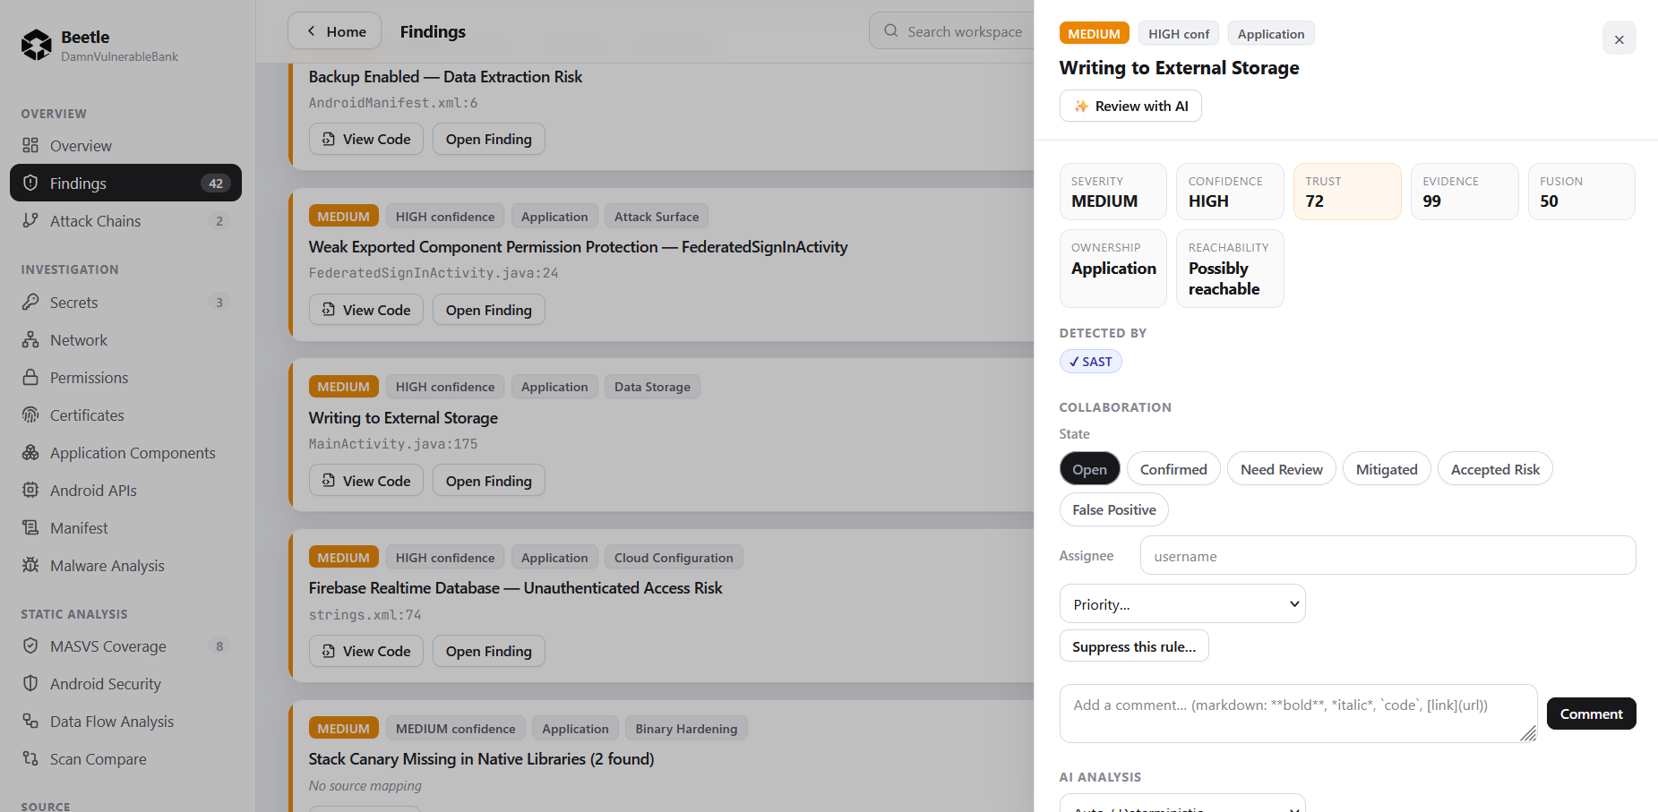Click the Certificates fingerprint icon

30,415
